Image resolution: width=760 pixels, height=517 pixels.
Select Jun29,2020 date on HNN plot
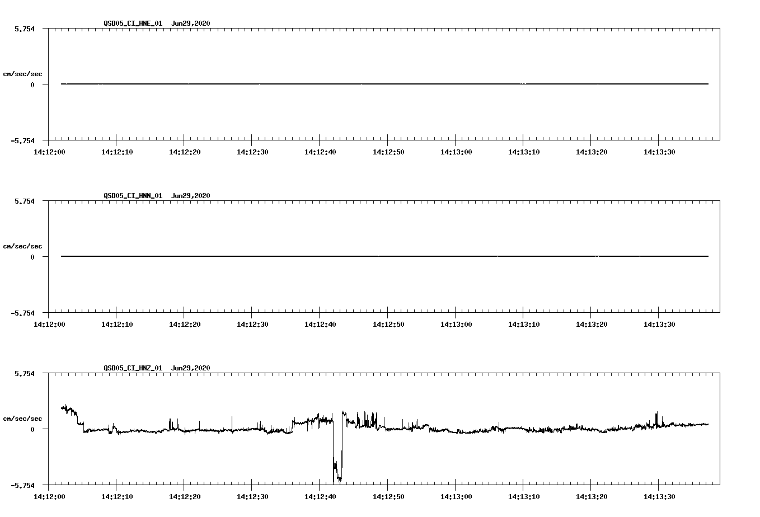pyautogui.click(x=191, y=196)
